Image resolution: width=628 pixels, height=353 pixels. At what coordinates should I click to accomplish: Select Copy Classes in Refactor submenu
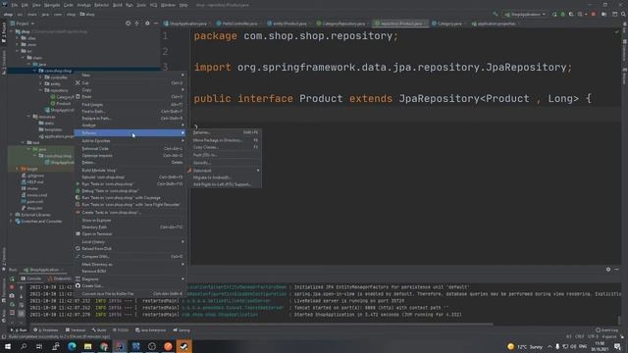(226, 147)
